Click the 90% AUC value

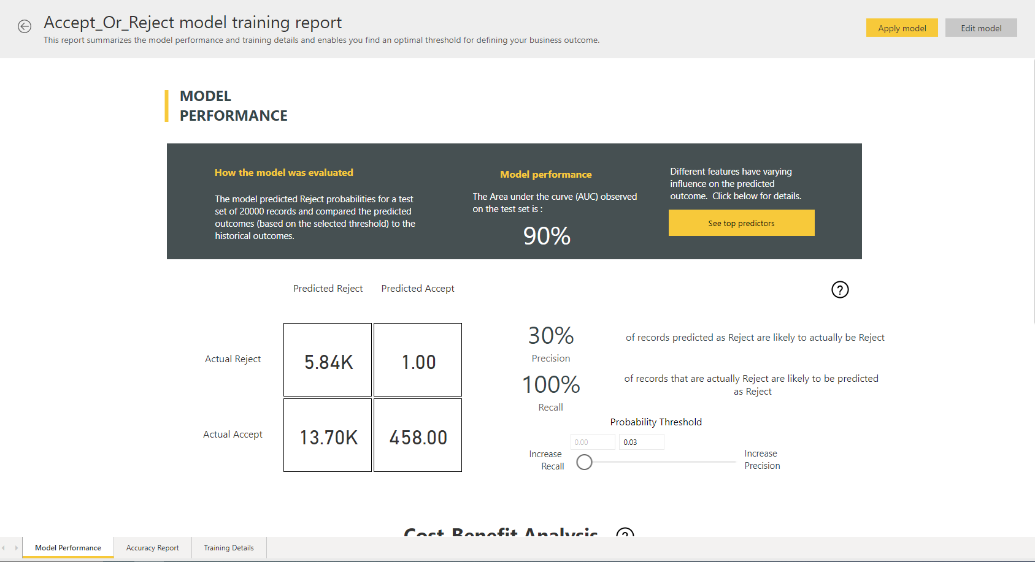pos(547,236)
